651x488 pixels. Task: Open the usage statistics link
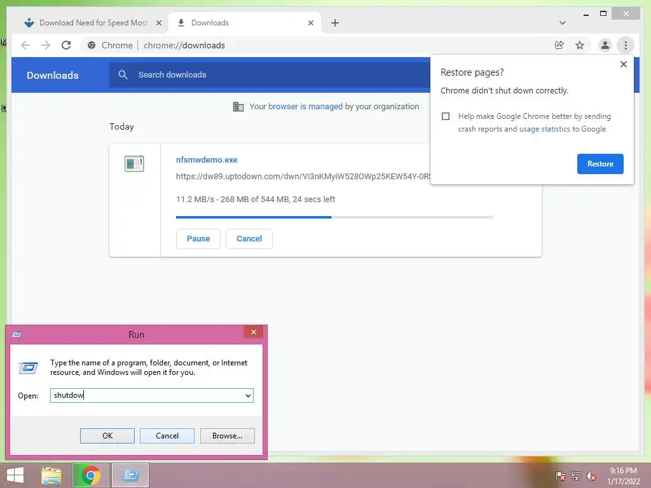pyautogui.click(x=544, y=129)
